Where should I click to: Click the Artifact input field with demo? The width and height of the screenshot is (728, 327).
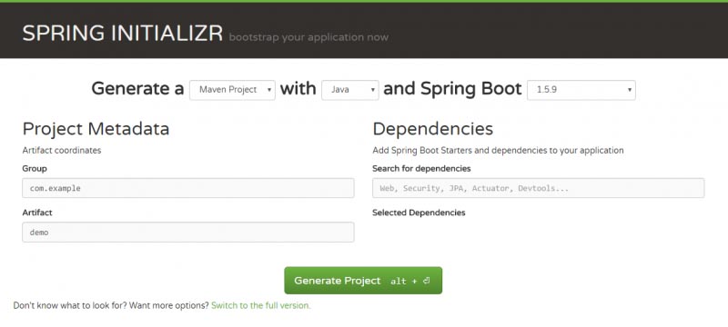(x=188, y=232)
